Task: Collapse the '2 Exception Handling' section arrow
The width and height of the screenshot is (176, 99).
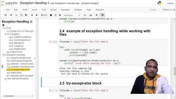Action: coord(3,55)
